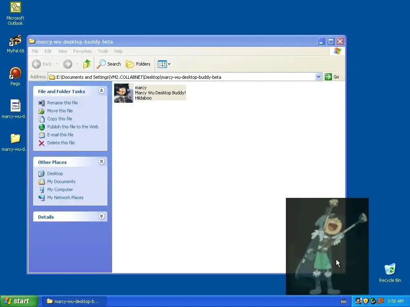Collapse the File and Folder Tasks panel
The image size is (410, 307).
(x=101, y=91)
